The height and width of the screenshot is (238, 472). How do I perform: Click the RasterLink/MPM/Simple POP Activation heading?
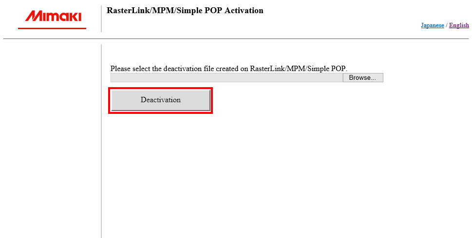185,10
